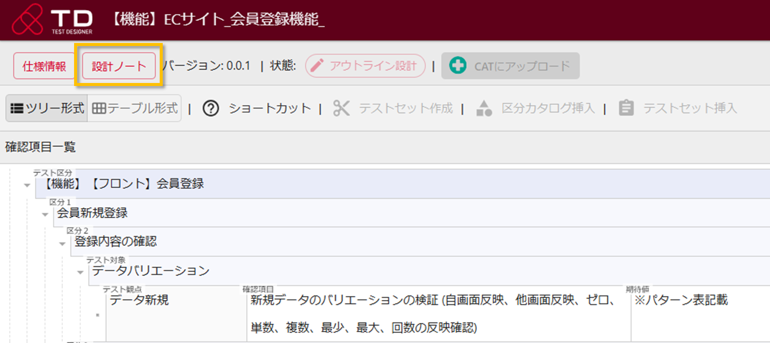
Task: Switch to テーブル形式 view
Action: (x=135, y=108)
